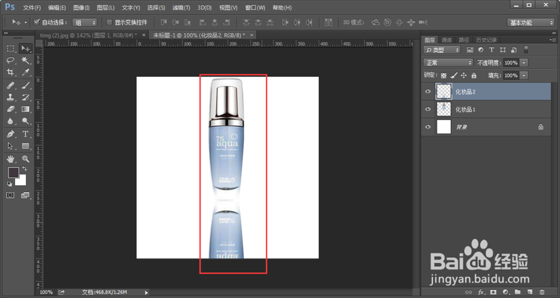Switch to the 通道 tab
Image resolution: width=560 pixels, height=298 pixels.
pos(446,40)
